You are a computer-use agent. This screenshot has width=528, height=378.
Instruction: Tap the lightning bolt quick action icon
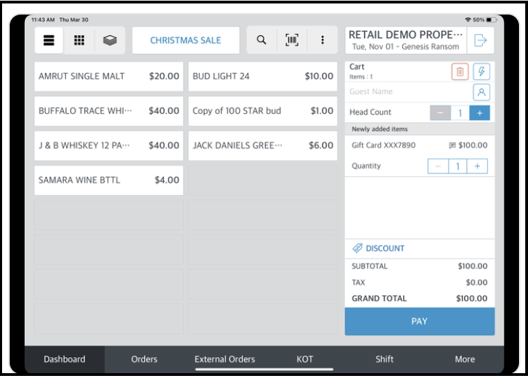click(482, 71)
